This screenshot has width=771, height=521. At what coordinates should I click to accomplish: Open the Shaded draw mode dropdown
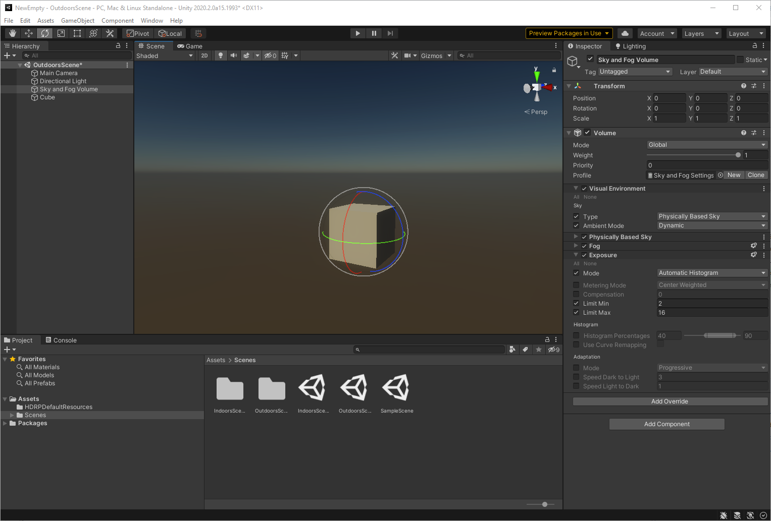(165, 55)
